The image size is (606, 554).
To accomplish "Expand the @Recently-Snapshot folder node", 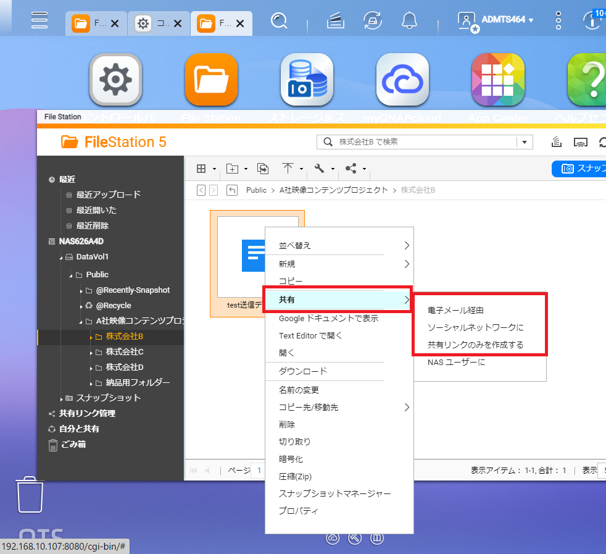I will point(81,291).
